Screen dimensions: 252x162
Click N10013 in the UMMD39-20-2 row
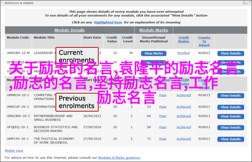coord(204,95)
